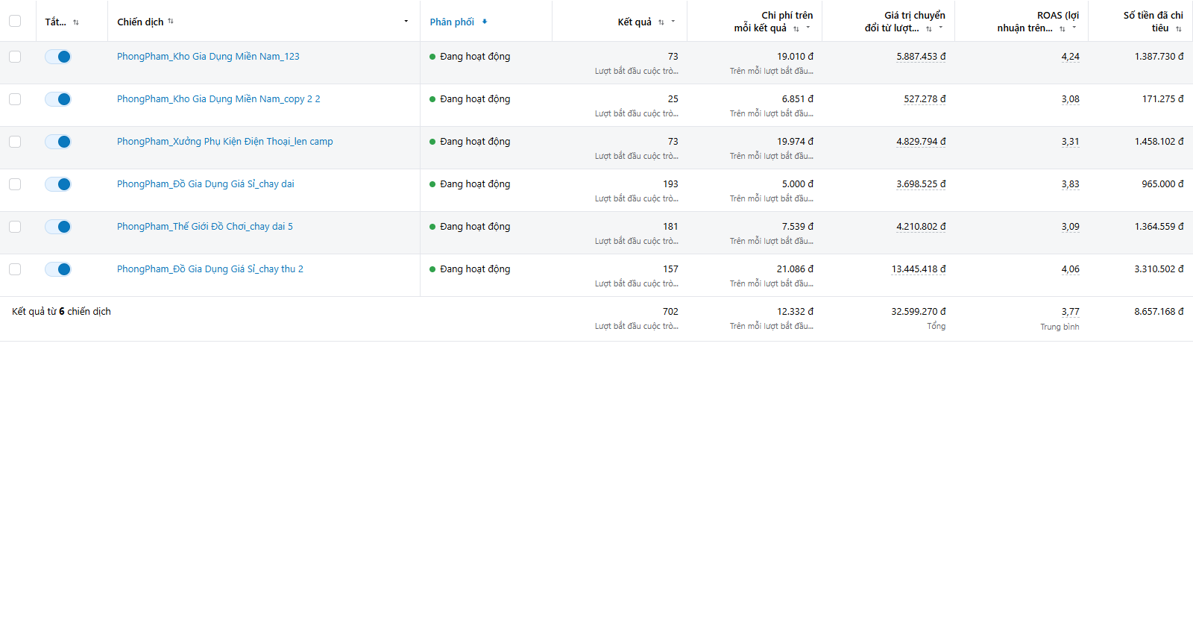Click the sort arrows icon next to Kết quả
1193x634 pixels.
(661, 22)
